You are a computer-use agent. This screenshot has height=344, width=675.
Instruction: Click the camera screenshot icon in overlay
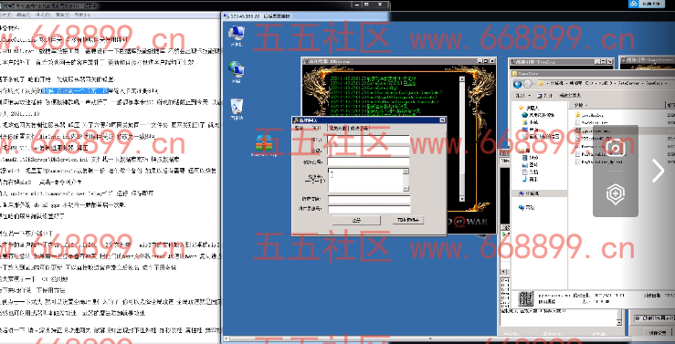coord(615,149)
